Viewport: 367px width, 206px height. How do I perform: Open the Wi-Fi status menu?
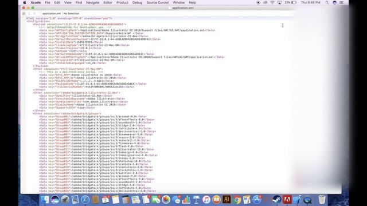[272, 2]
